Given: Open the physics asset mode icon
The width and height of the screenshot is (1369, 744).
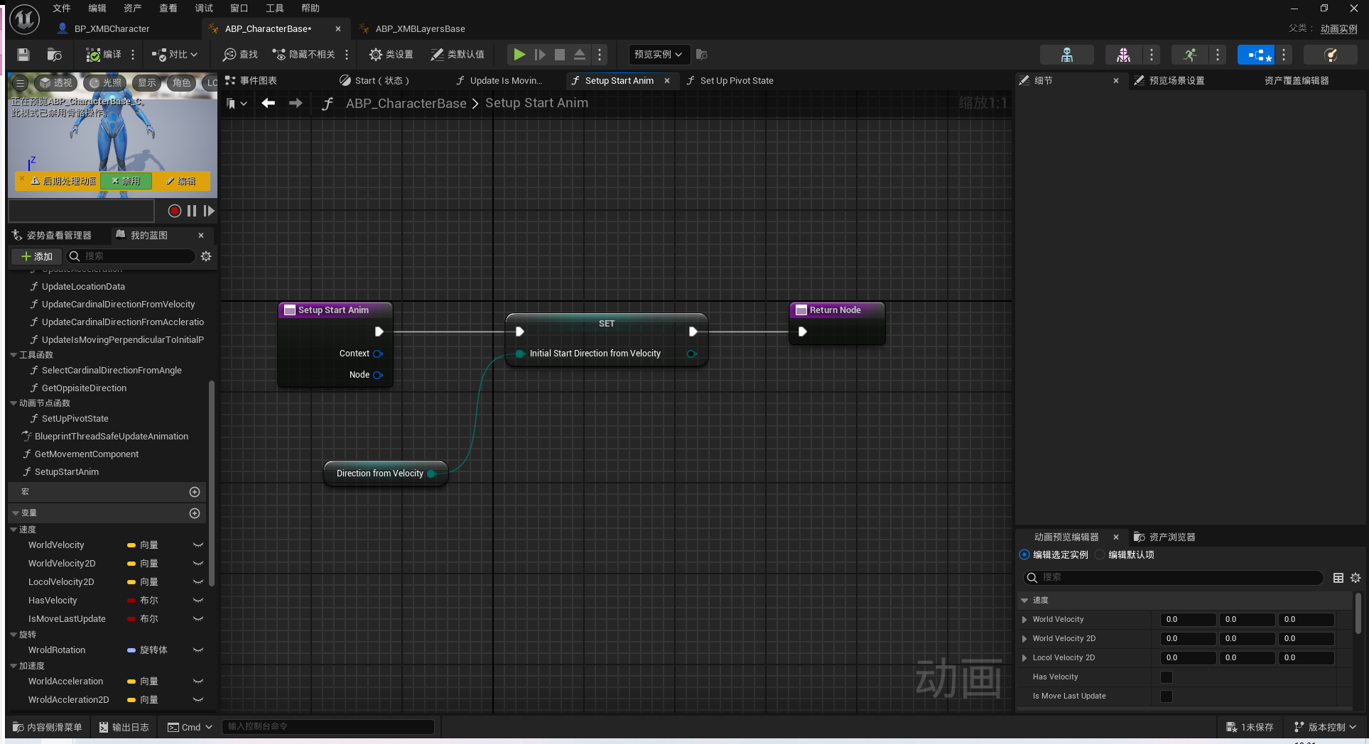Looking at the screenshot, I should [x=1331, y=55].
